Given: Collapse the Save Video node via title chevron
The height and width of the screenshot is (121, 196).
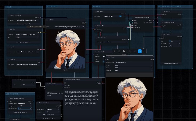Looking at the screenshot, I should [x=107, y=57].
